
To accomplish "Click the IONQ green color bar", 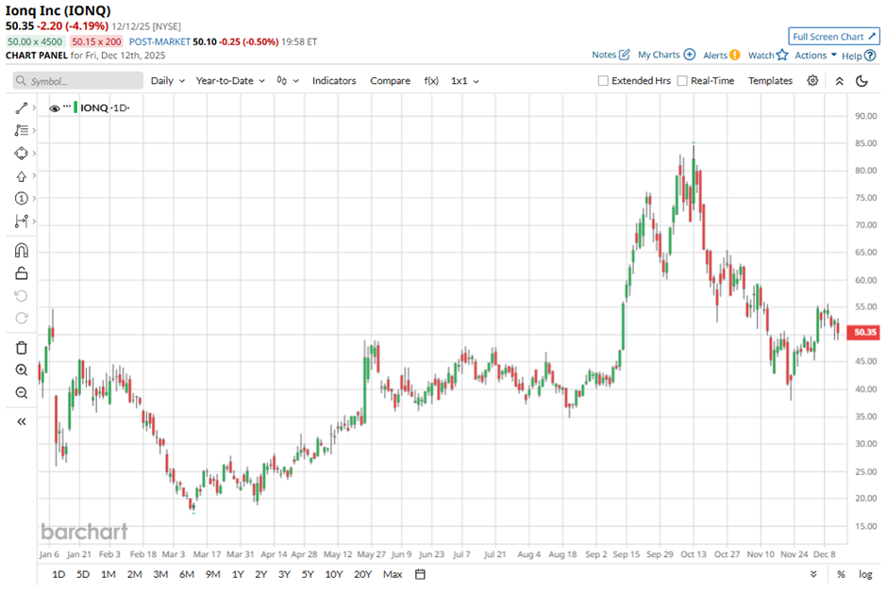I will click(75, 107).
